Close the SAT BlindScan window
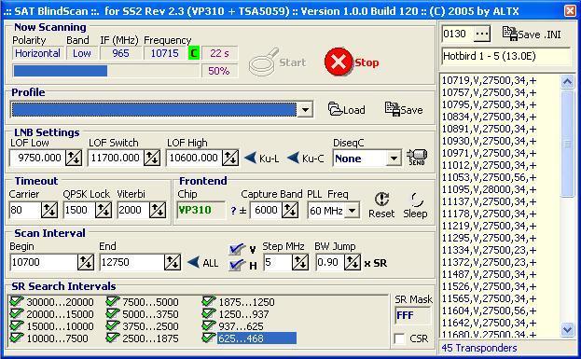Screen dimensions: 581x359 click(570, 11)
